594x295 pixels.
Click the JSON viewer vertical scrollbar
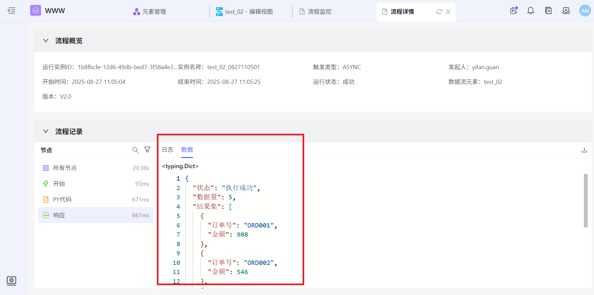tap(585, 200)
